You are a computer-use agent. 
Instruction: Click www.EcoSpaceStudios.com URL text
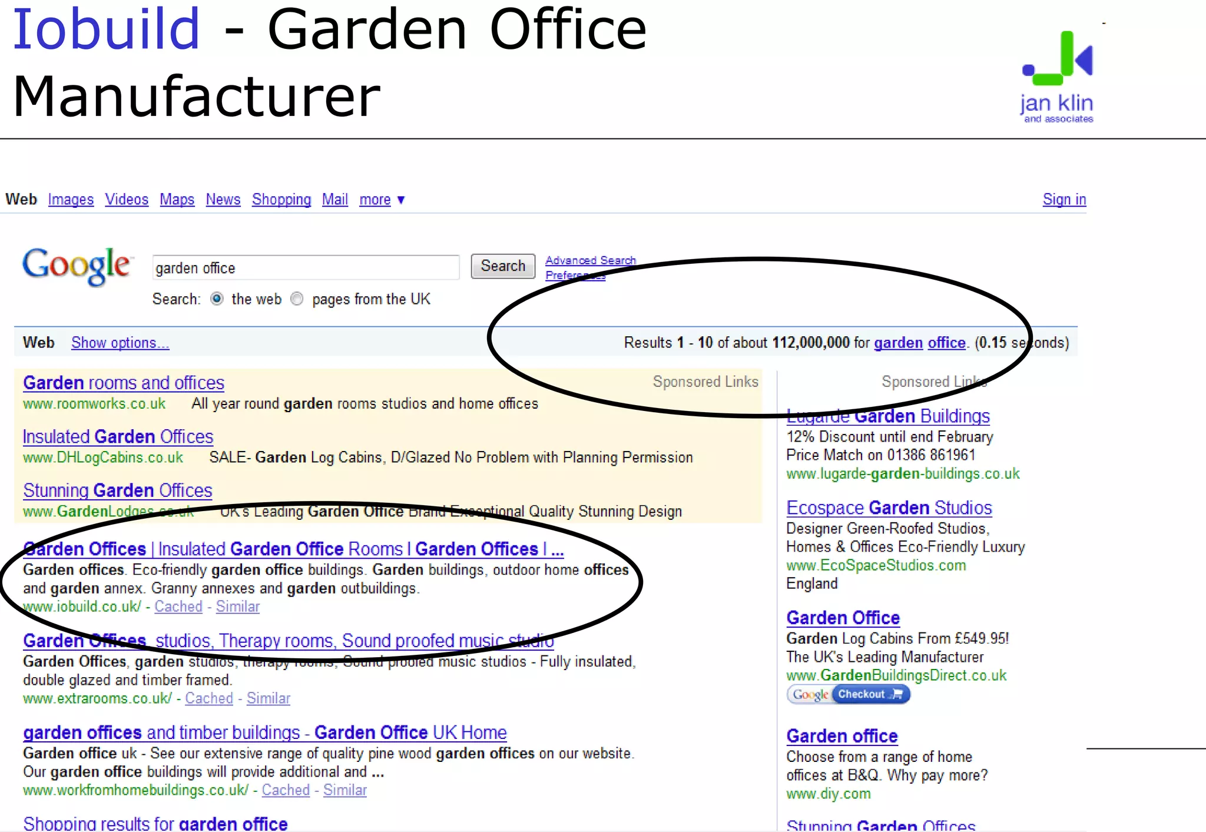tap(876, 565)
